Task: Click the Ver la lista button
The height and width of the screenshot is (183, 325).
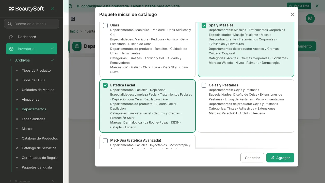Action: click(x=299, y=6)
